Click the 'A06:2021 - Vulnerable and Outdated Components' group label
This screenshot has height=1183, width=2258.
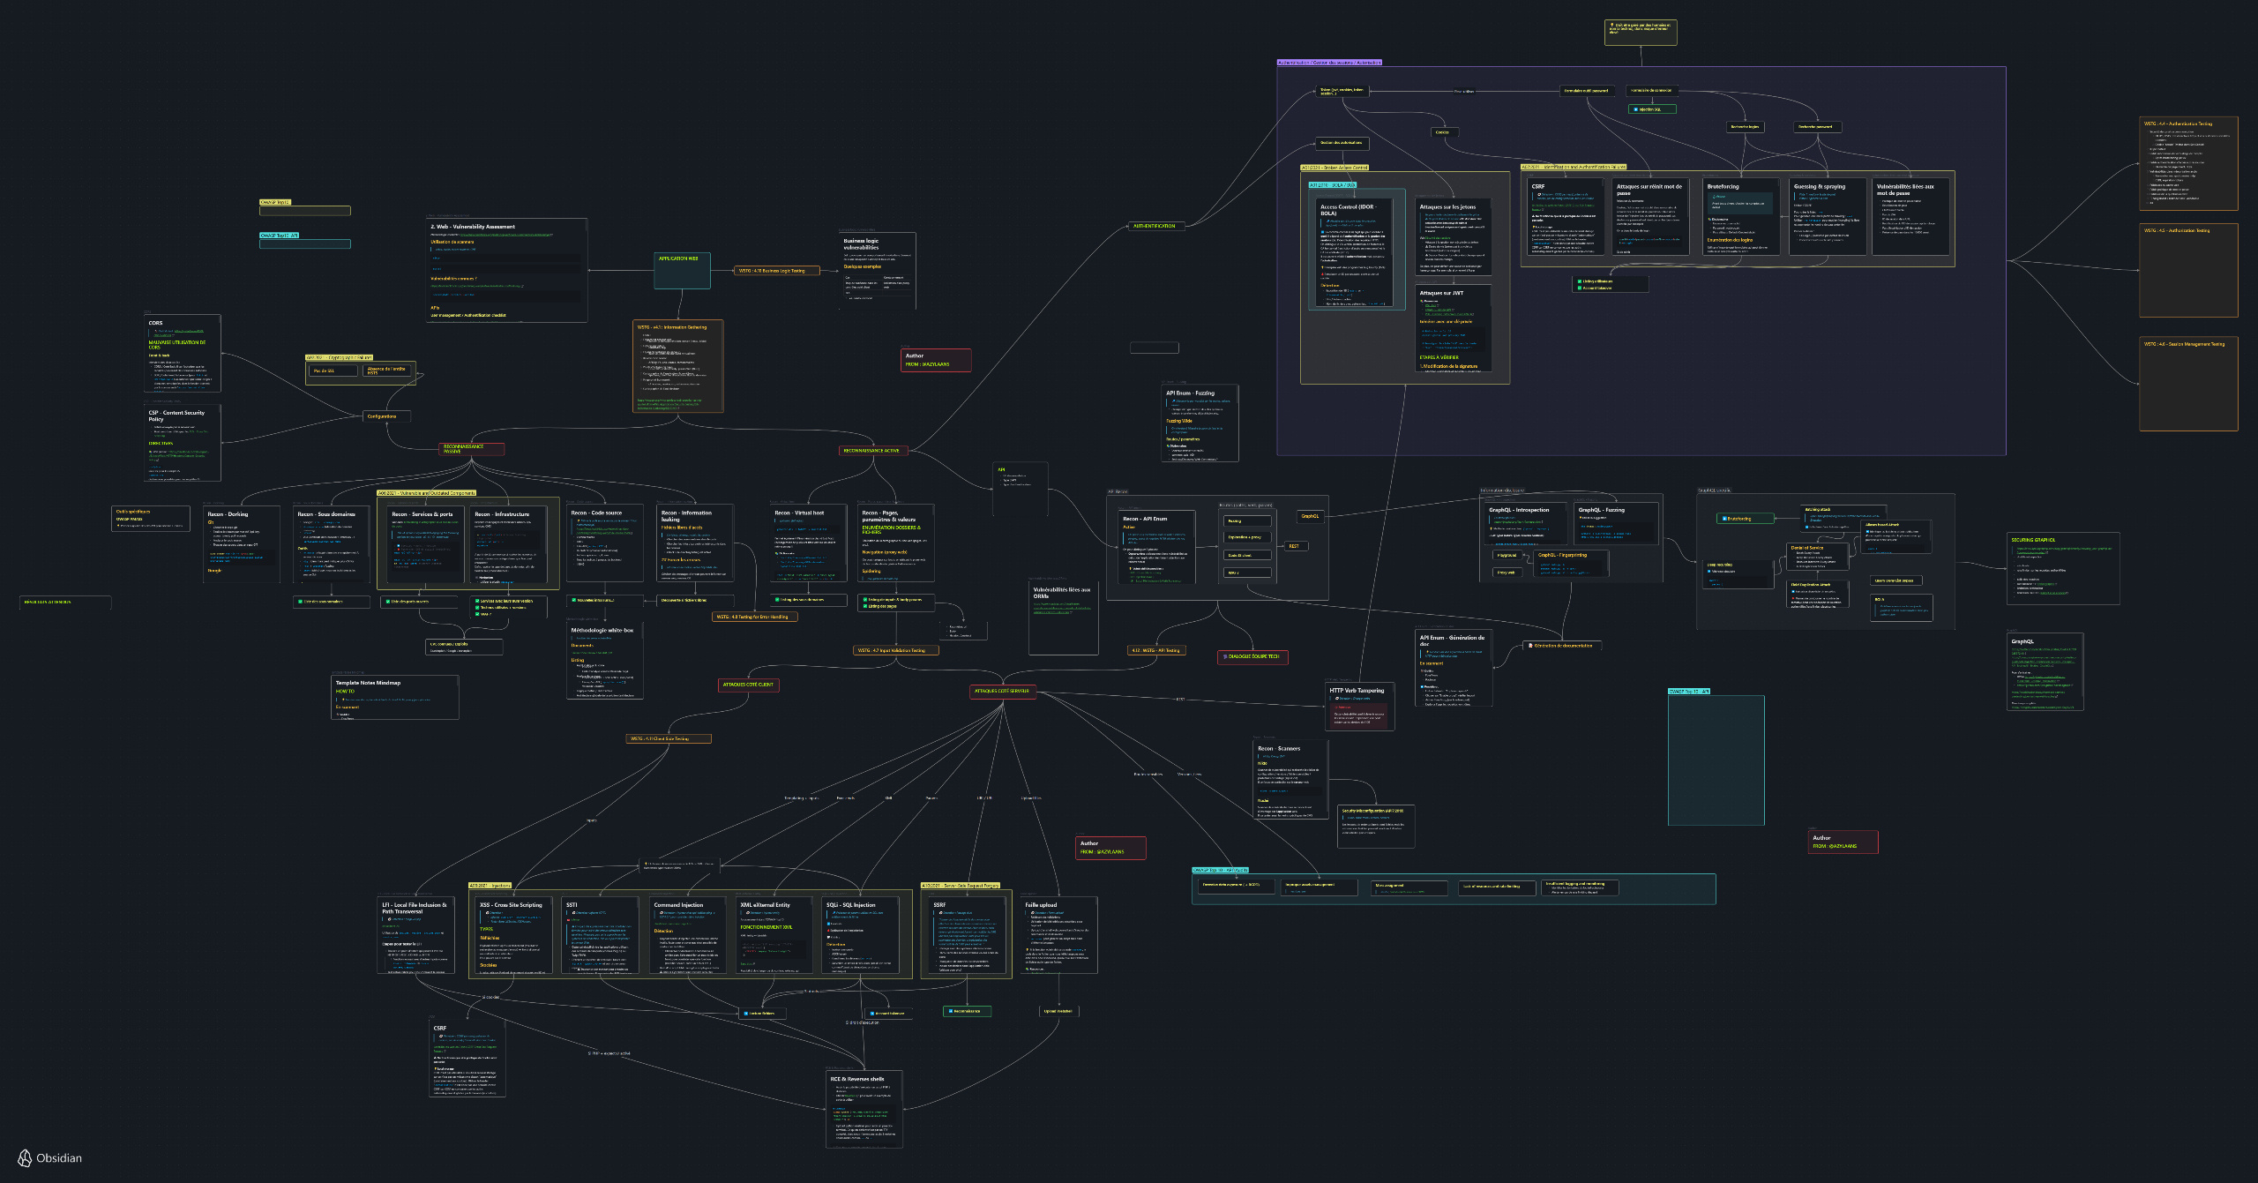pos(427,493)
